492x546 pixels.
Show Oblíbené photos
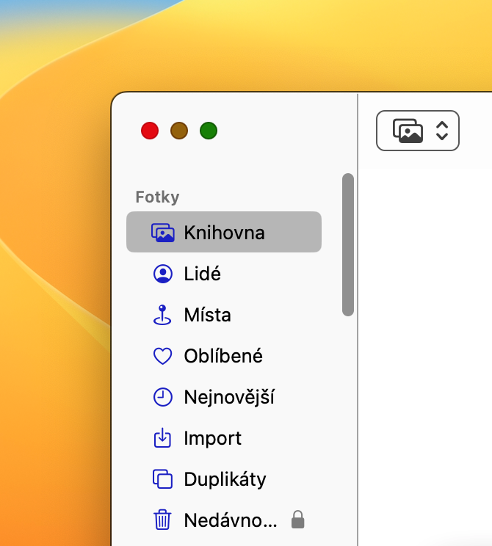(224, 356)
